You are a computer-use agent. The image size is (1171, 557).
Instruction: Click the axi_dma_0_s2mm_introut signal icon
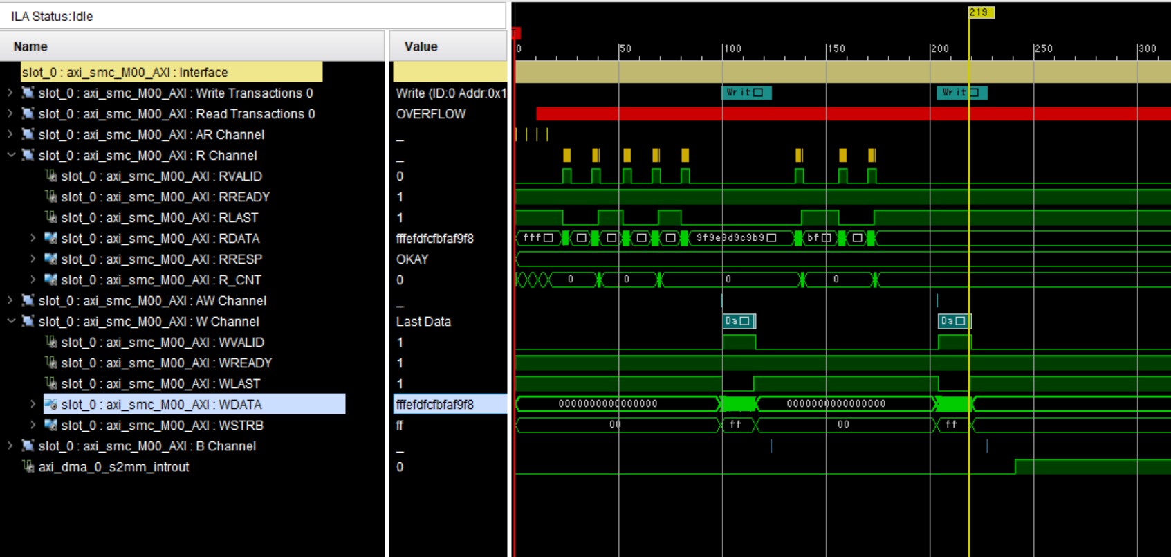(28, 466)
